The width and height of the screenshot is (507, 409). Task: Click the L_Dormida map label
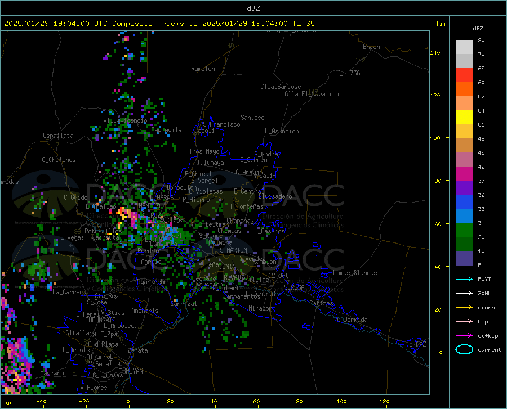tap(352, 320)
